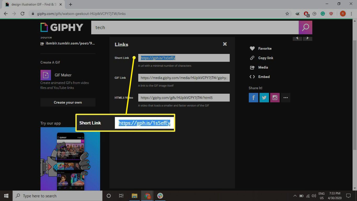
Task: Click the Windows taskbar search box
Action: click(57, 196)
